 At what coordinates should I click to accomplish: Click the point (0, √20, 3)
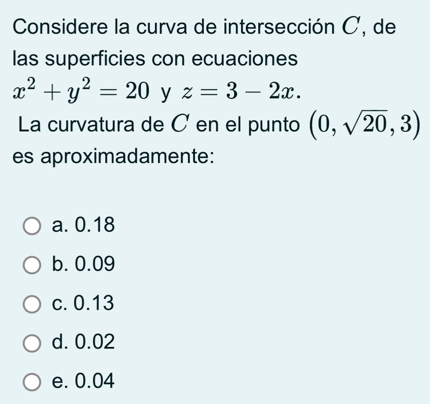[365, 124]
